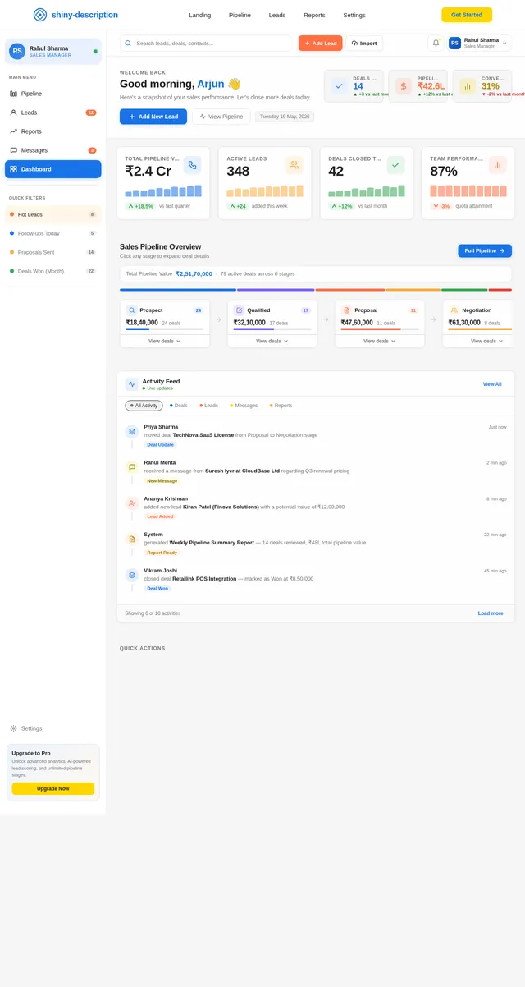The height and width of the screenshot is (987, 525).
Task: Open Reports in the top navigation
Action: [x=314, y=15]
